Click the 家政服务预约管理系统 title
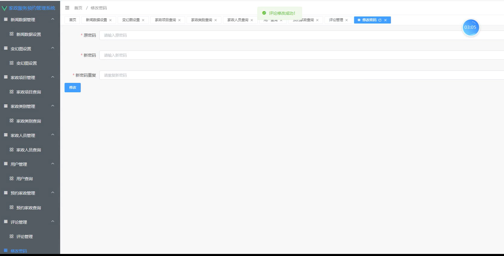This screenshot has width=504, height=256. click(32, 8)
